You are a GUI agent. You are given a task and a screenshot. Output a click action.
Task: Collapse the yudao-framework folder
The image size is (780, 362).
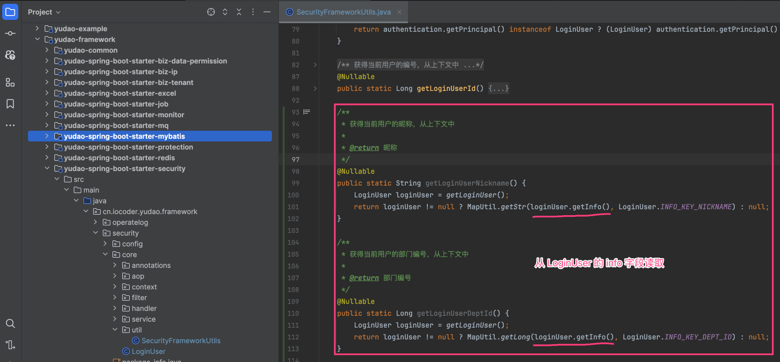pos(37,39)
